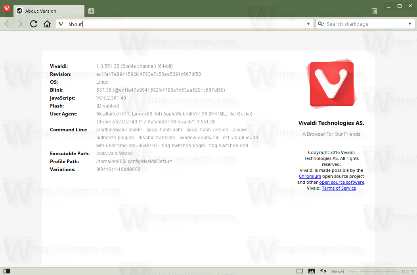The width and height of the screenshot is (417, 275).
Task: Maximize the Vivaldi window
Action: coord(400,6)
